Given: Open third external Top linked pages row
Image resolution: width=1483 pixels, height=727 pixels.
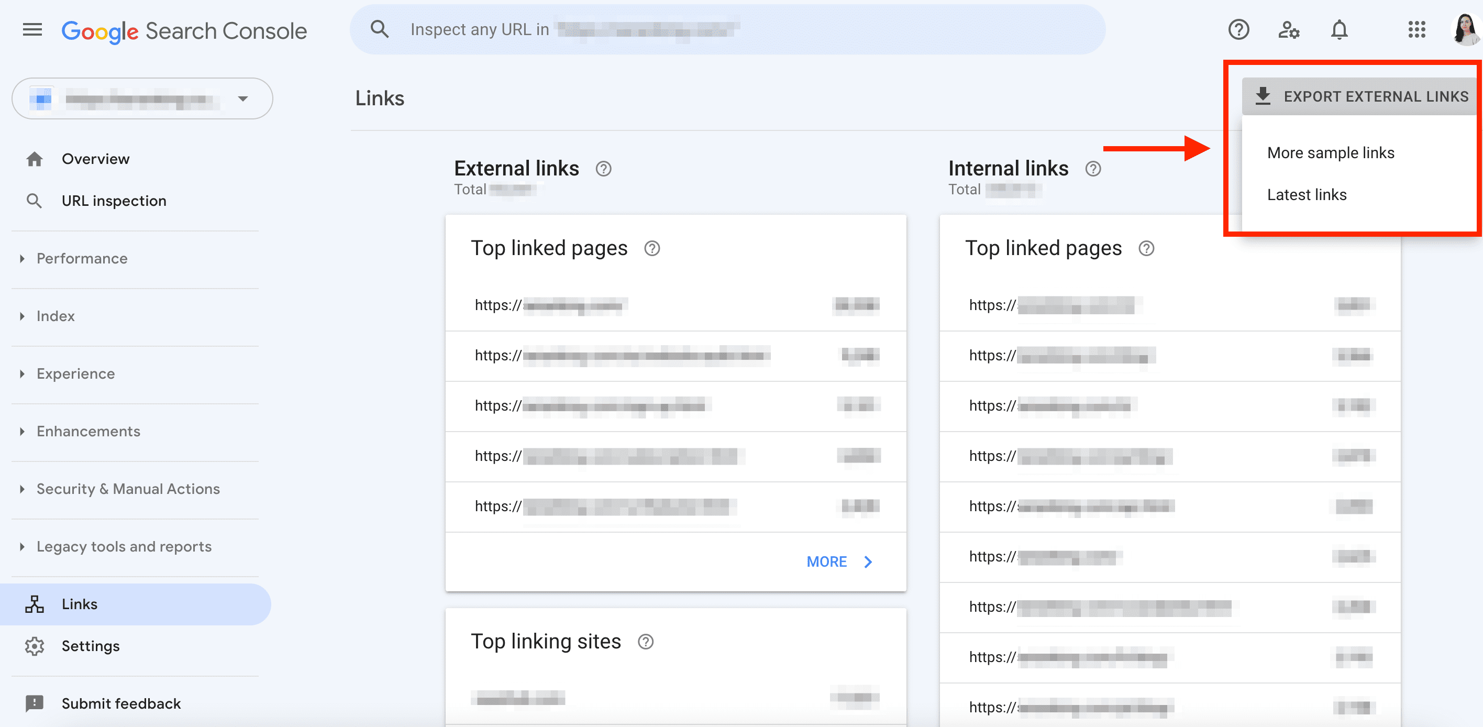Looking at the screenshot, I should (676, 406).
